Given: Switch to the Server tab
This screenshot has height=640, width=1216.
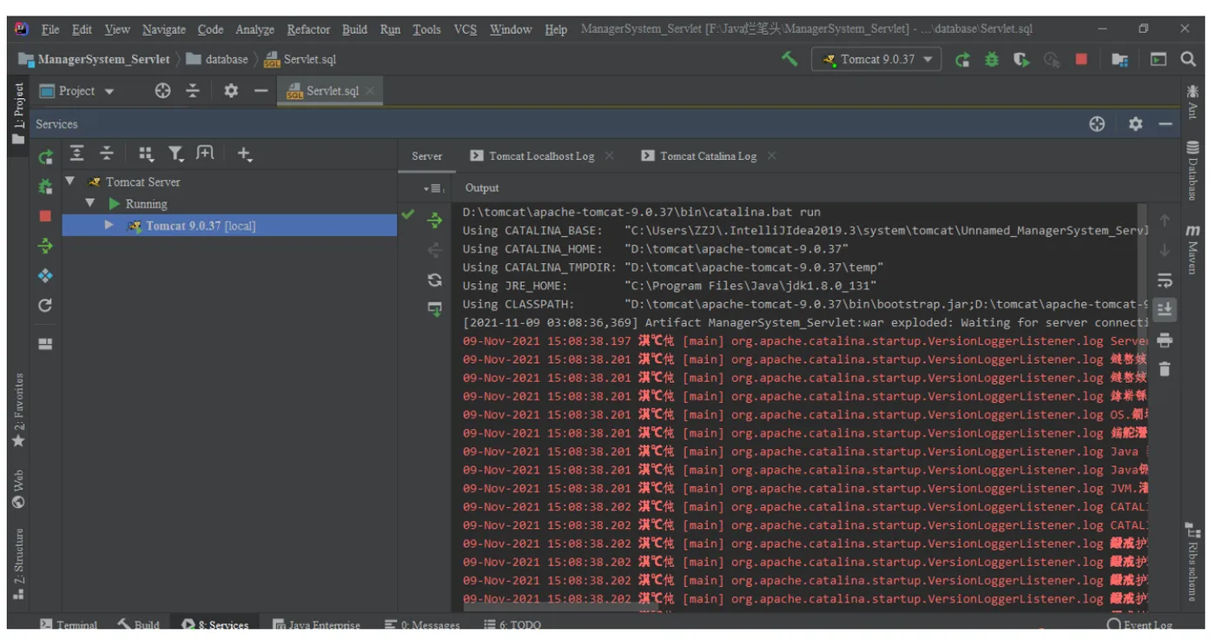Looking at the screenshot, I should [426, 156].
